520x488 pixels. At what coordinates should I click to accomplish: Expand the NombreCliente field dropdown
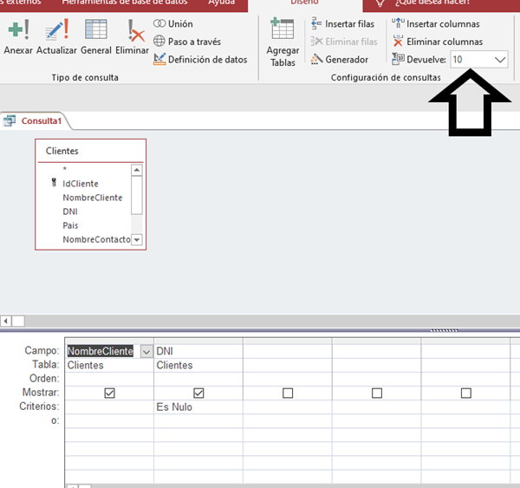pyautogui.click(x=144, y=351)
